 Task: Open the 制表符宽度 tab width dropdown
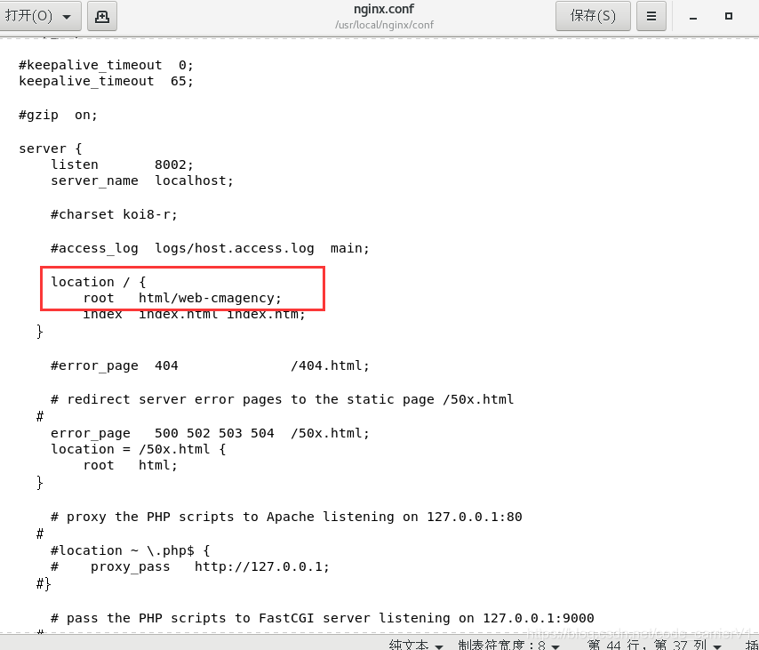(x=509, y=644)
